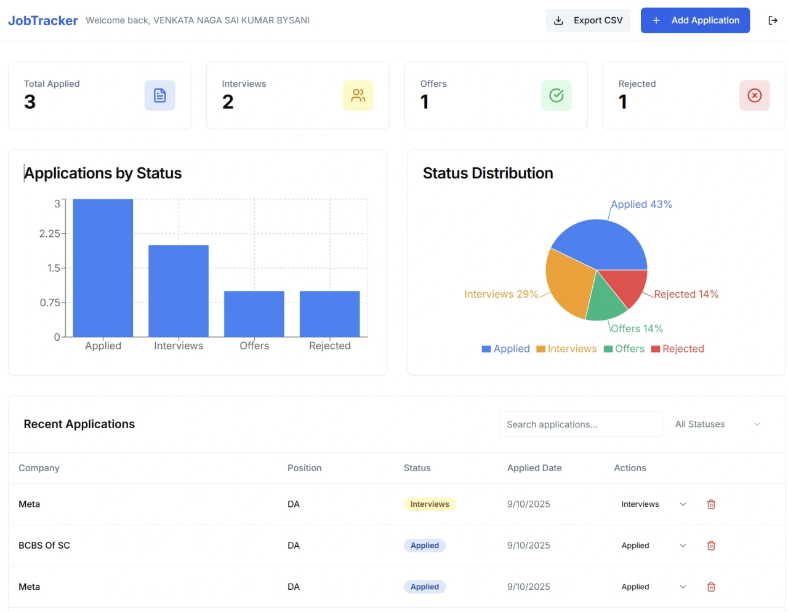Click the Total Applied document icon
Image resolution: width=788 pixels, height=612 pixels.
[x=160, y=95]
